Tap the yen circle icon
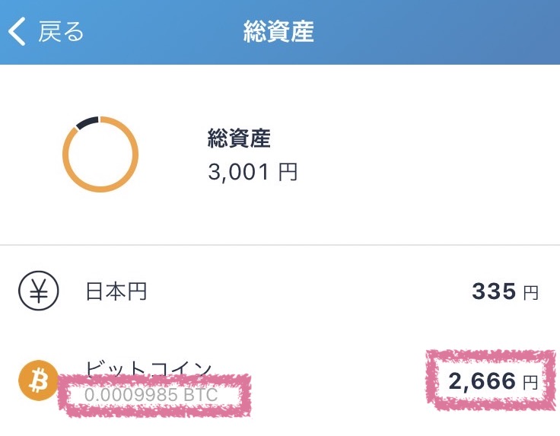Viewport: 560px width, 436px height. coord(39,291)
